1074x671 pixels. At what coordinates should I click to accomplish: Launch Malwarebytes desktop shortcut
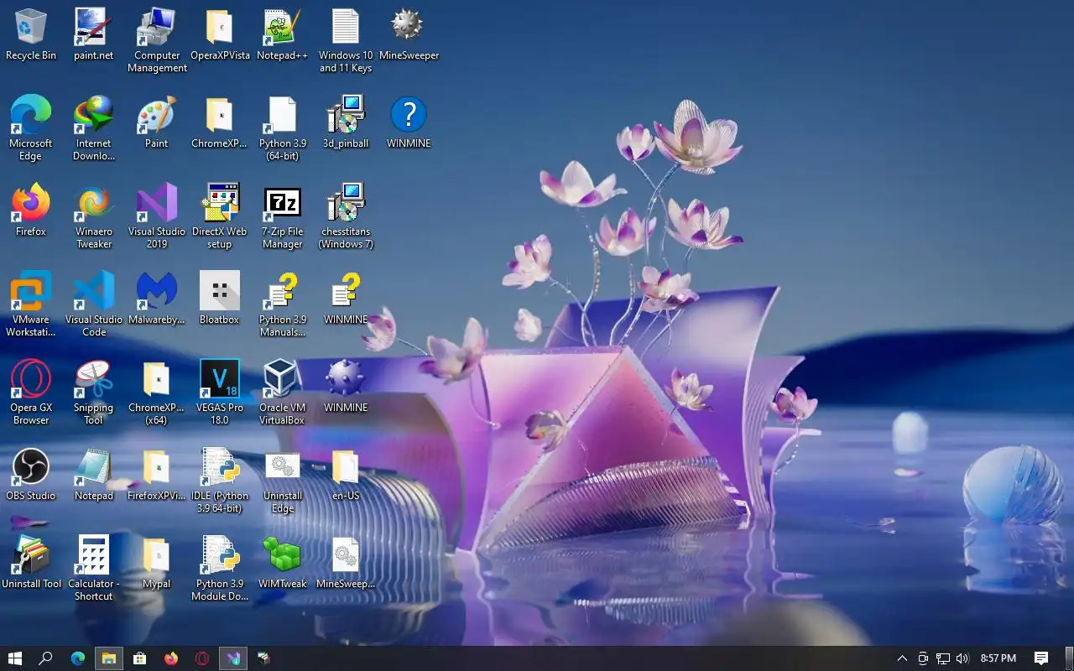[157, 299]
